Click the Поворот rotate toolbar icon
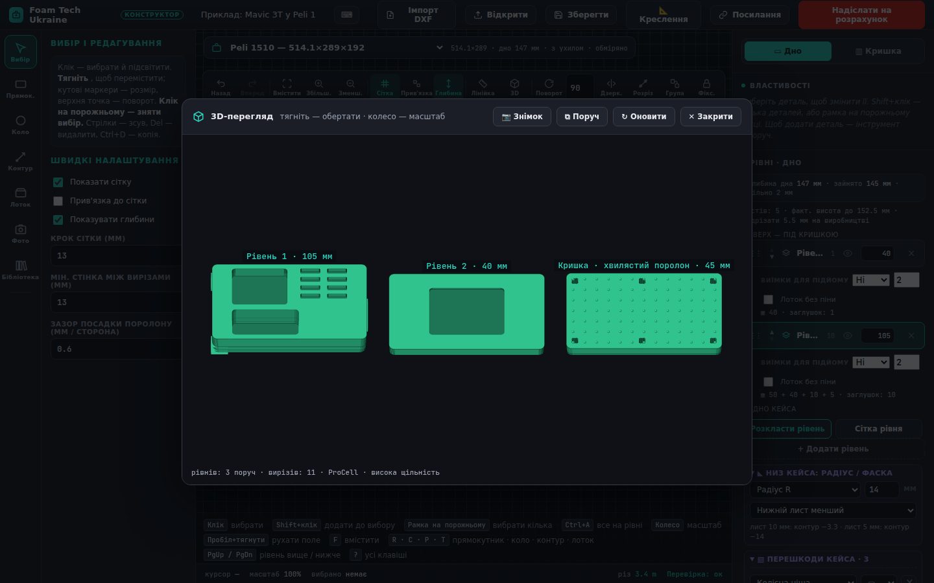This screenshot has width=934, height=583. [549, 87]
